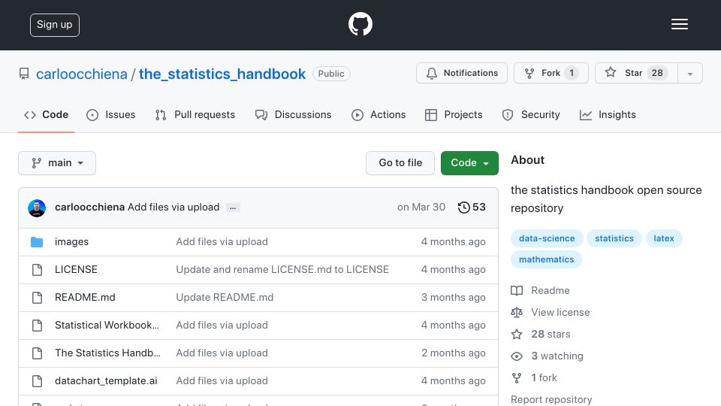
Task: Open the Discussions tab
Action: (x=294, y=114)
